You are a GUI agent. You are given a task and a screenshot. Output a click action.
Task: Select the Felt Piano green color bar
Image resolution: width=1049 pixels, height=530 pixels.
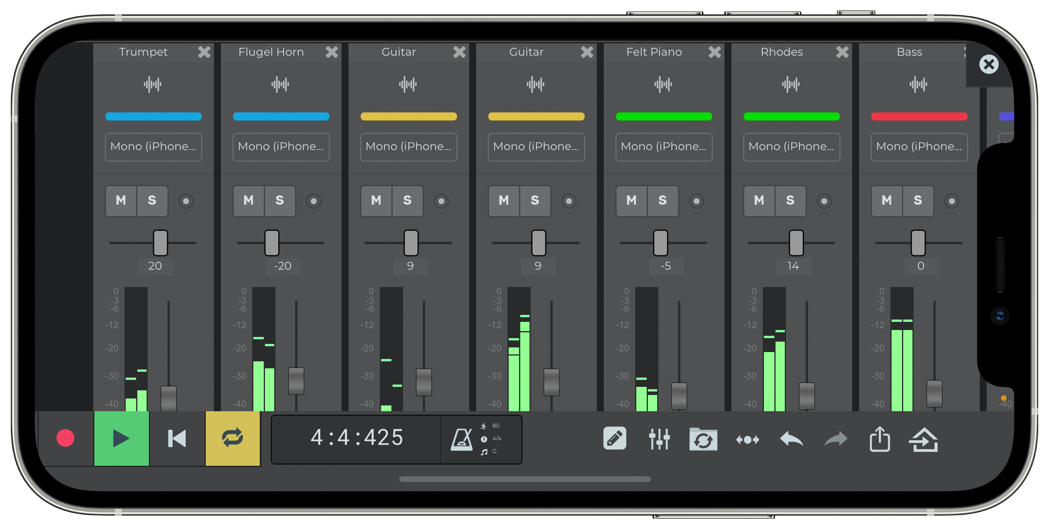[664, 116]
